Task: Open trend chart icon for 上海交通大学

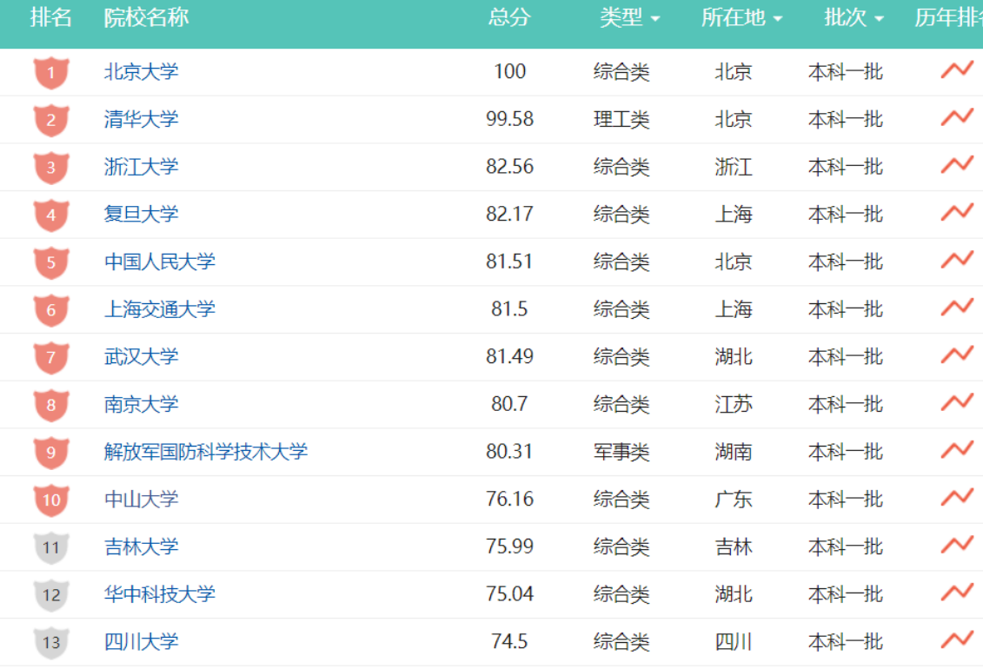Action: tap(957, 307)
